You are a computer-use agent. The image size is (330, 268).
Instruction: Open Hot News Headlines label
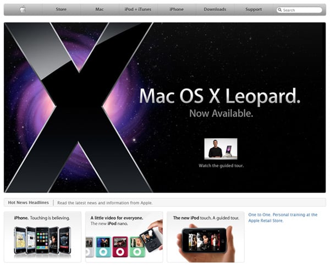[x=29, y=203]
